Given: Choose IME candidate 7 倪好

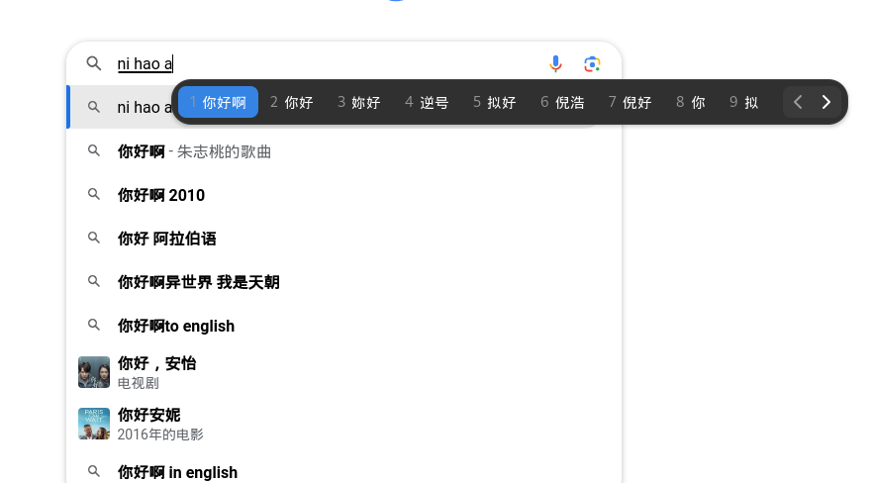Looking at the screenshot, I should [x=630, y=102].
